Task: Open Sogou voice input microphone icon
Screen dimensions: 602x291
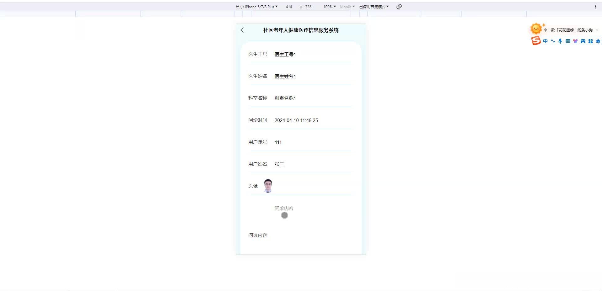Action: tap(560, 41)
